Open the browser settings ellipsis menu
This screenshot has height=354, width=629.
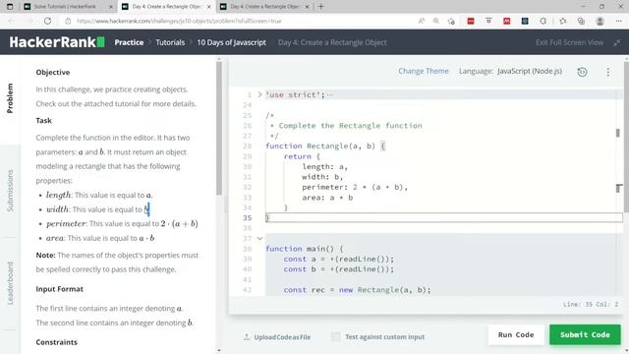(x=618, y=21)
